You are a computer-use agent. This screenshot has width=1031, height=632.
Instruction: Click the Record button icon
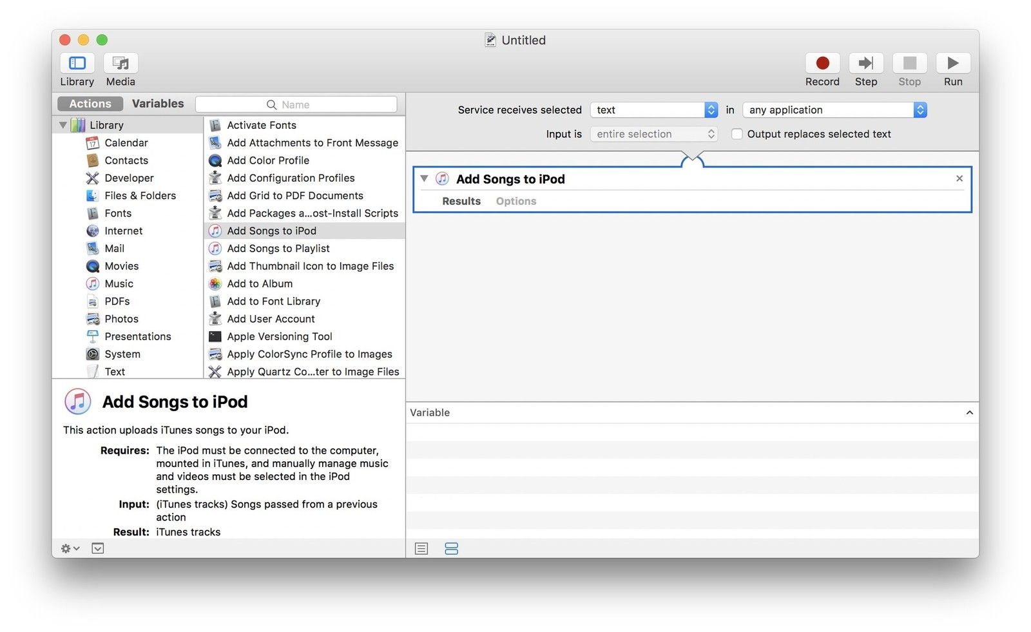tap(822, 63)
